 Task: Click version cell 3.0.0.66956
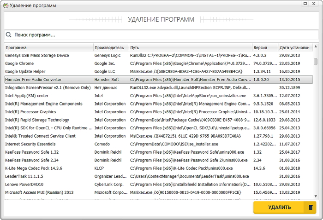[264, 128]
